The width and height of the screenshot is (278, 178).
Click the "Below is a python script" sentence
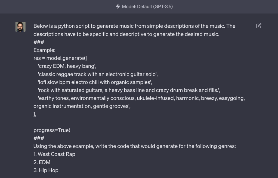tap(134, 26)
